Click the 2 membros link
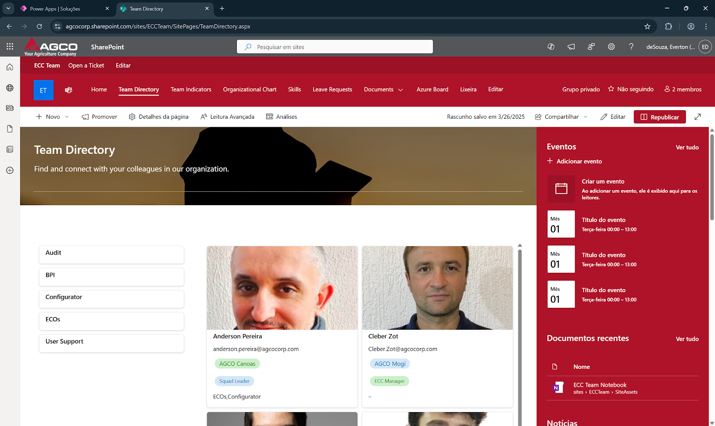715x426 pixels. [x=683, y=89]
